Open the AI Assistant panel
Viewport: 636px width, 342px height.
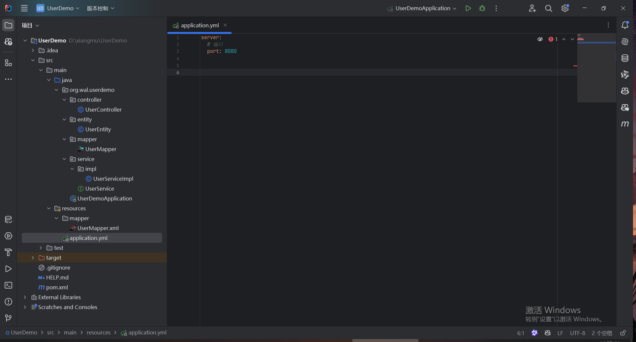click(x=625, y=41)
